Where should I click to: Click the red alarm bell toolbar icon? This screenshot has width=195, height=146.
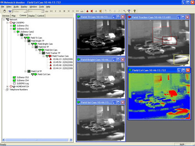pos(87,11)
